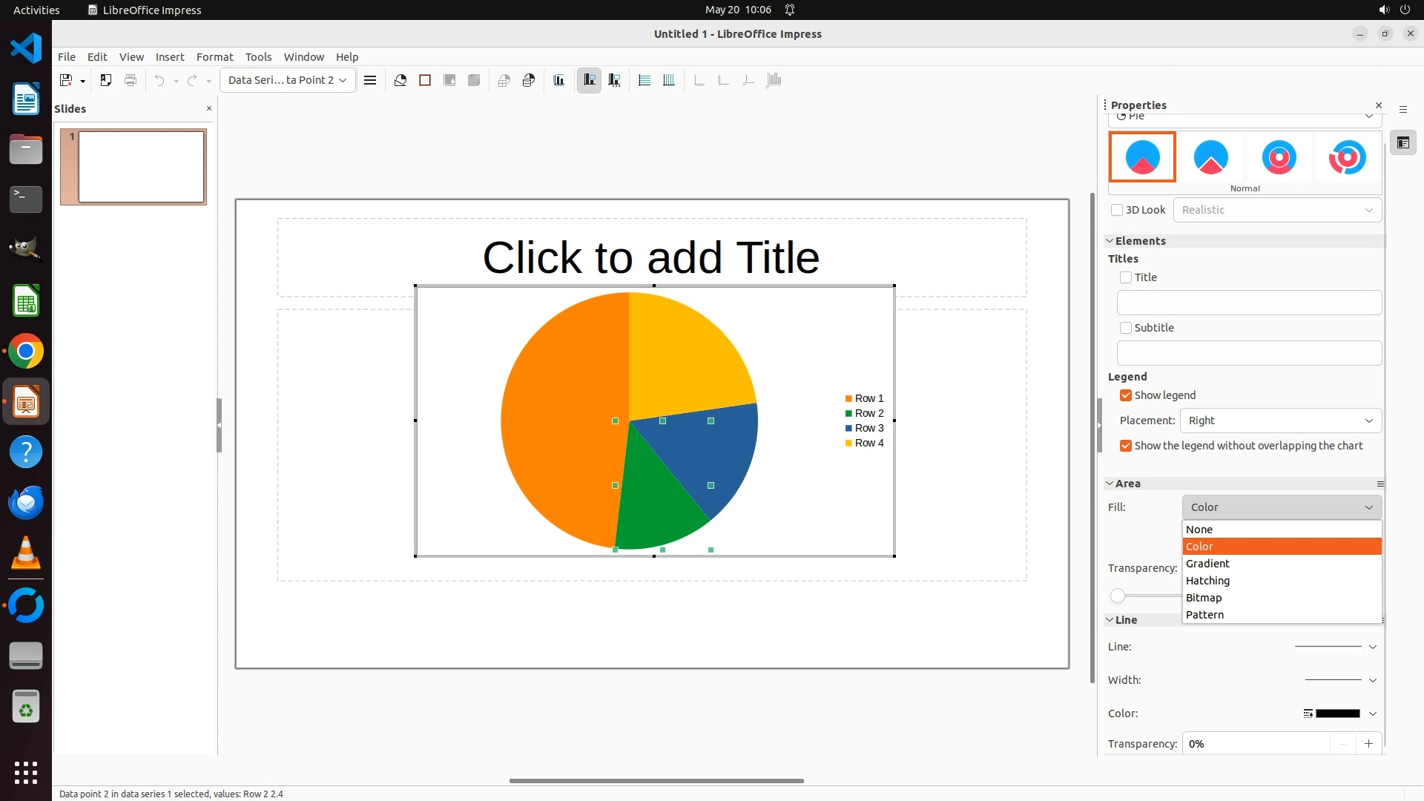Screen dimensions: 1424x801
Task: Toggle Horizontal Grids icon
Action: coord(645,80)
